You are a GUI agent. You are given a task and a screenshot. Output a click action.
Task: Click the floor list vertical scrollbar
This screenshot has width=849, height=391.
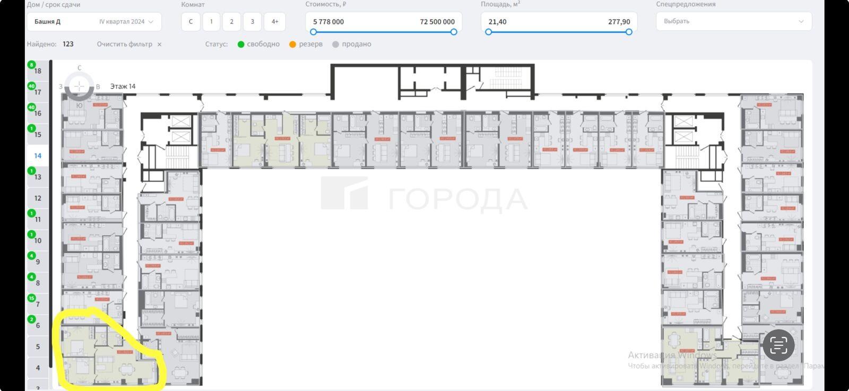[x=51, y=214]
